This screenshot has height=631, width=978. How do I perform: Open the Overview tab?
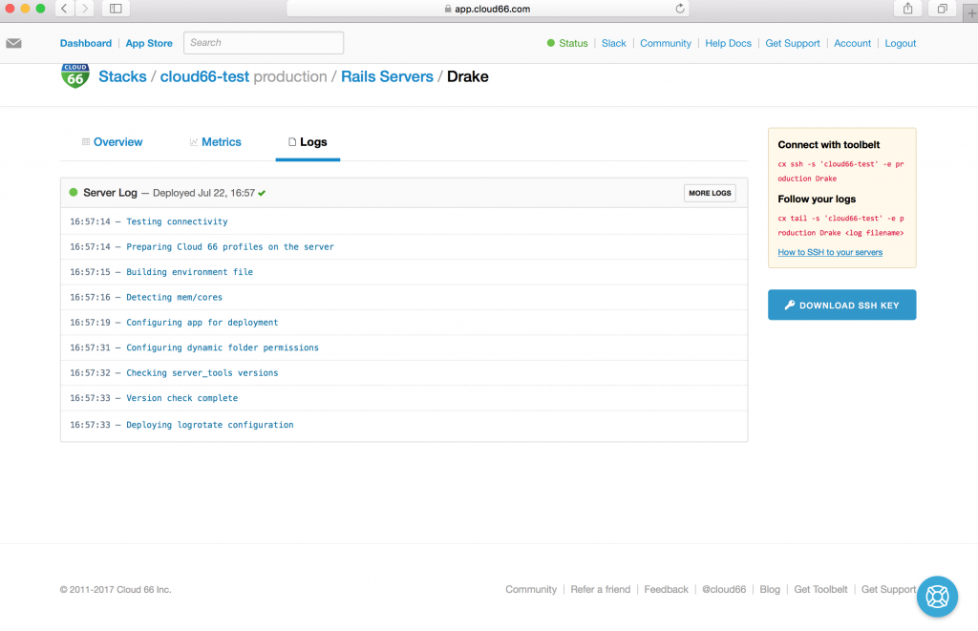[x=113, y=142]
